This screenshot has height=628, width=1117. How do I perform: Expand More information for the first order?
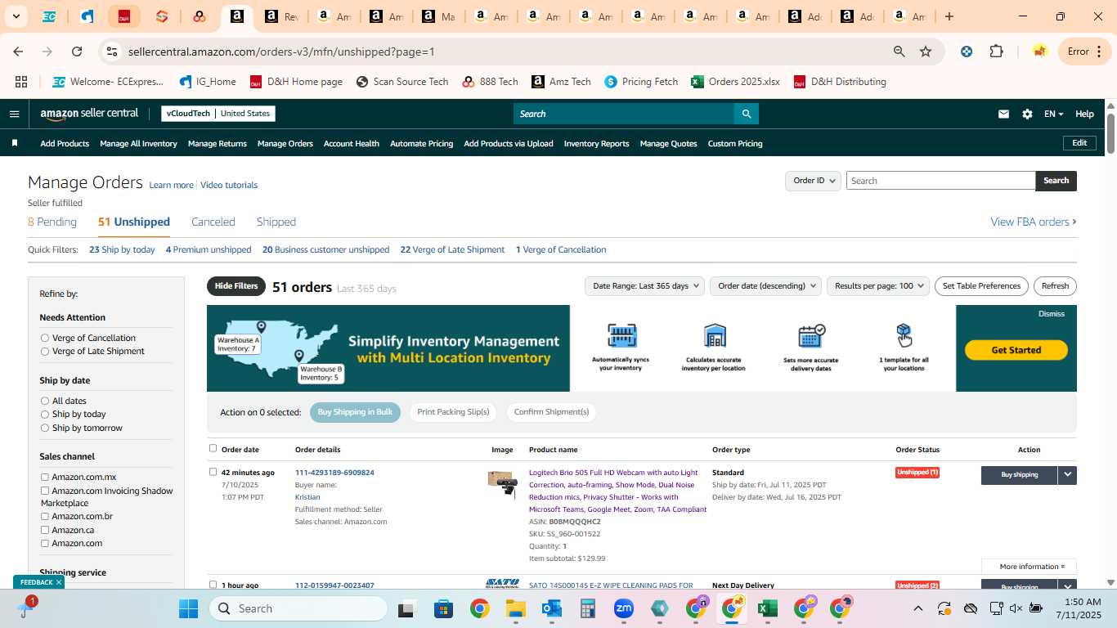pos(1030,567)
